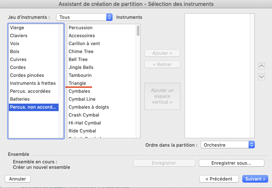Image resolution: width=272 pixels, height=188 pixels.
Task: Click the move instrument up arrow
Action: click(x=262, y=66)
